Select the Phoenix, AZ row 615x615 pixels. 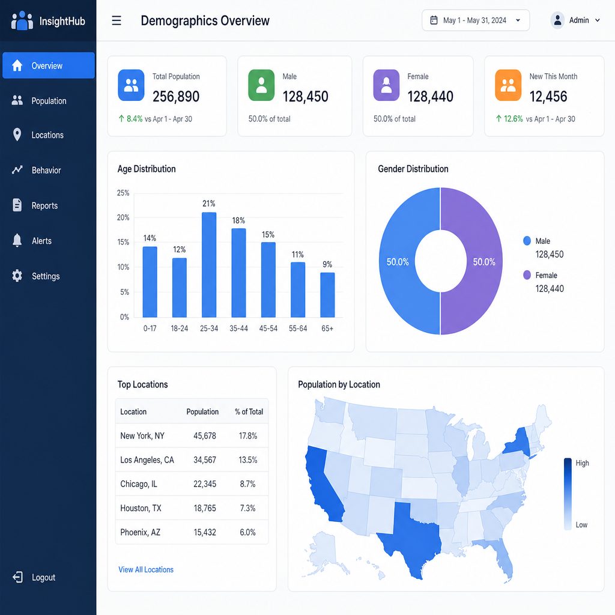192,532
